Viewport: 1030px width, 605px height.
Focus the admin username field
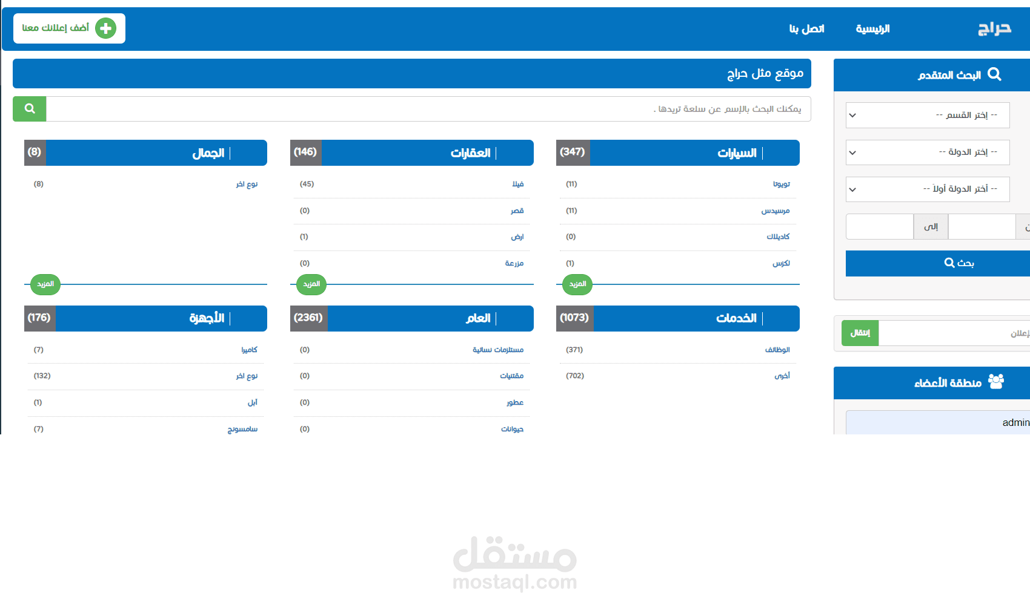tap(938, 422)
